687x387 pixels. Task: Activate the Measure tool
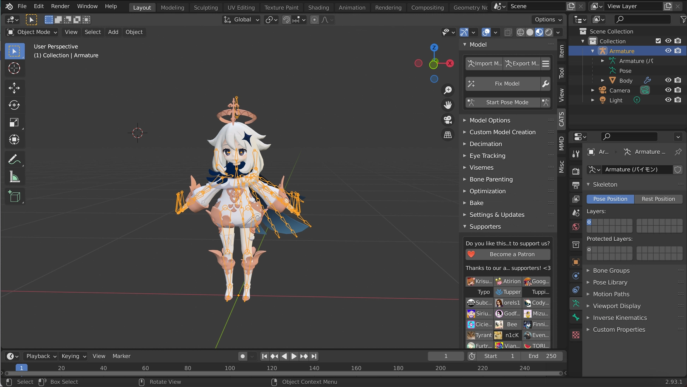point(14,176)
